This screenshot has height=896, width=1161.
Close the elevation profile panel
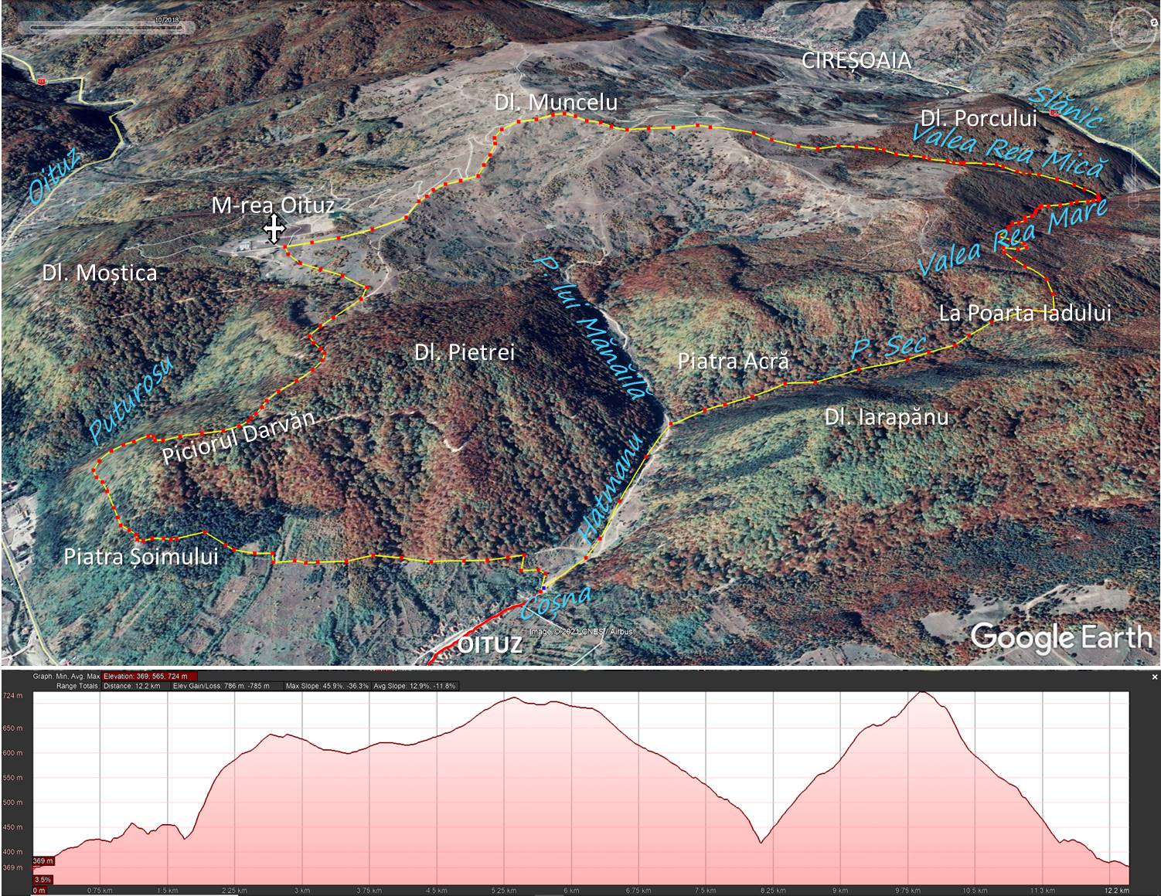pos(1155,677)
